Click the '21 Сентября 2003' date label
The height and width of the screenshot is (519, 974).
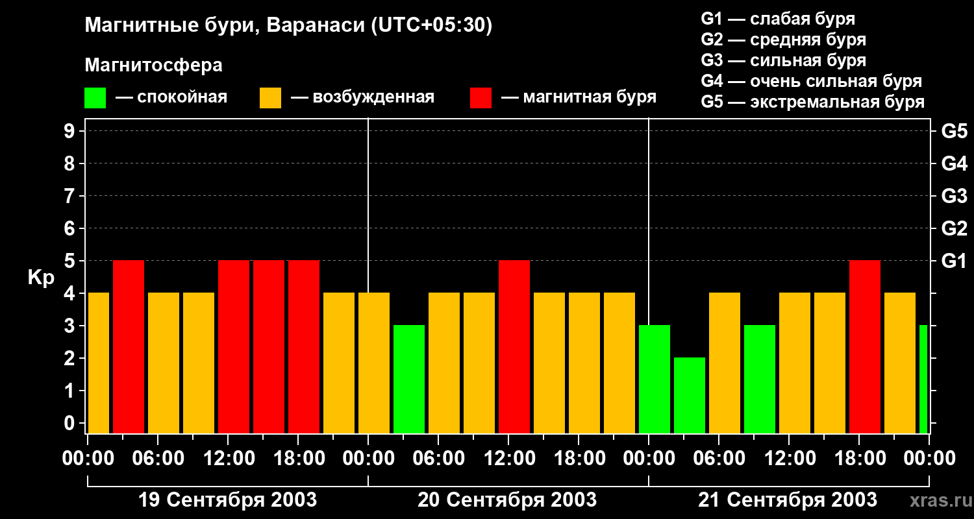(788, 500)
